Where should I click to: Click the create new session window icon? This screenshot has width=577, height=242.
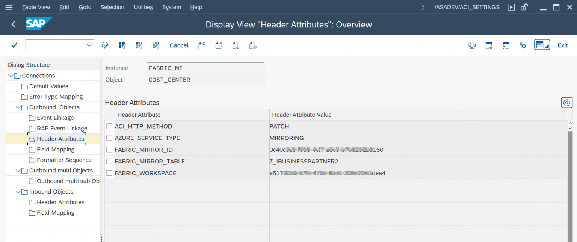tap(489, 45)
